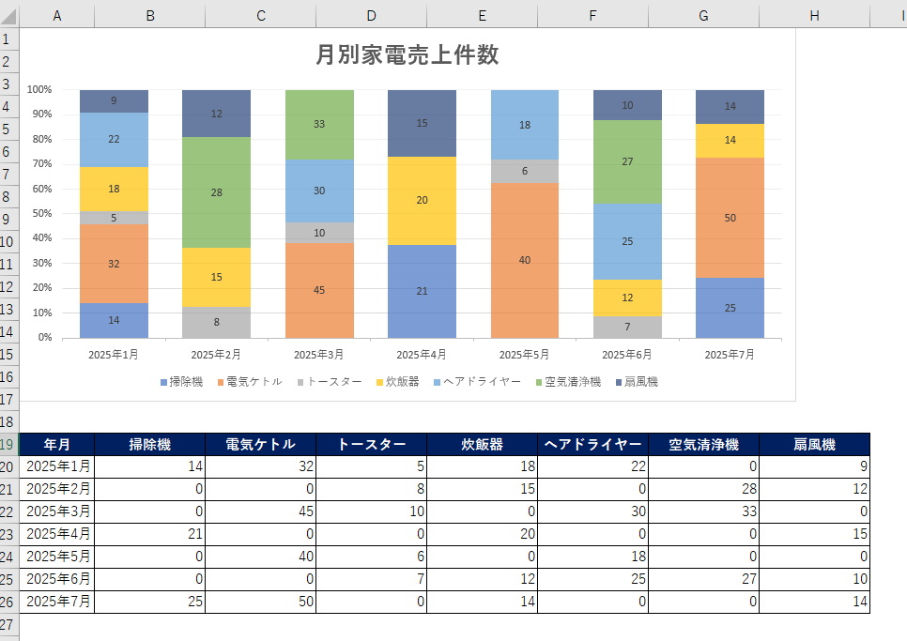907x641 pixels.
Task: Select row 26 header
Action: pos(8,602)
